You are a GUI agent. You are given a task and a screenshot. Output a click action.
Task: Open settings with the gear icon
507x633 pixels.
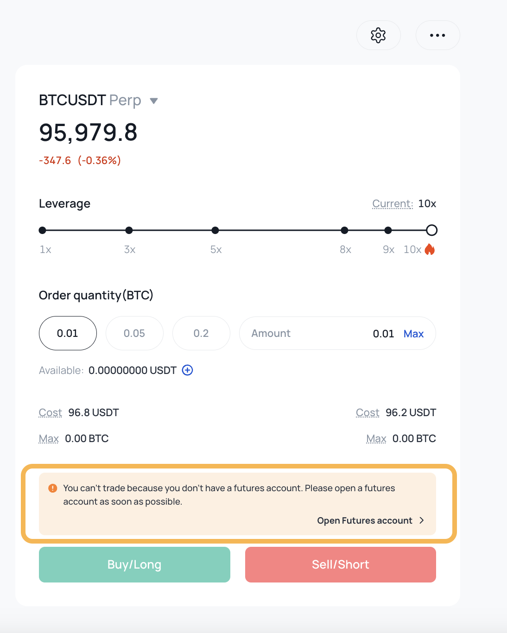[x=378, y=35]
